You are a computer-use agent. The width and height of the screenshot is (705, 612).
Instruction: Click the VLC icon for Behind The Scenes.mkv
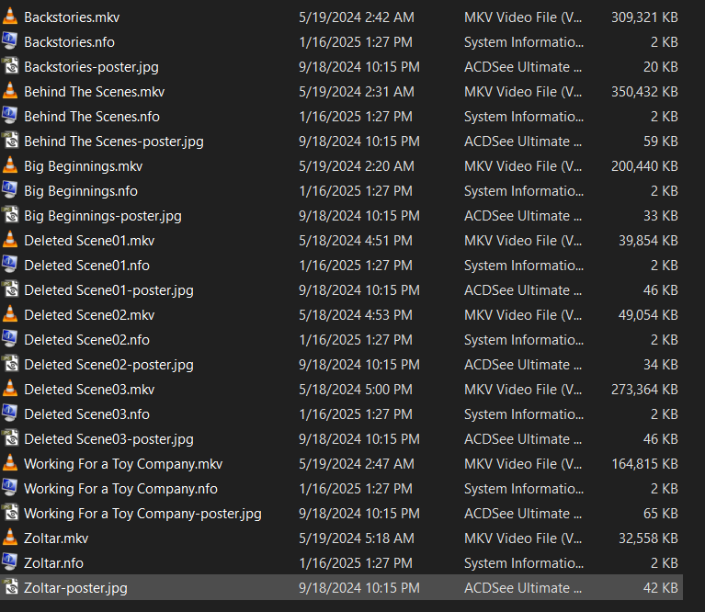10,91
